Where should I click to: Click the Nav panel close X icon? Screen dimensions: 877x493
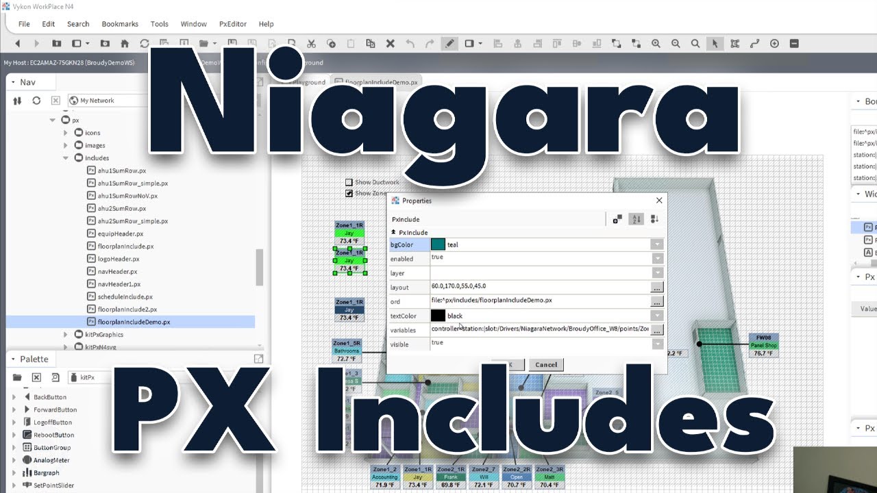[55, 101]
